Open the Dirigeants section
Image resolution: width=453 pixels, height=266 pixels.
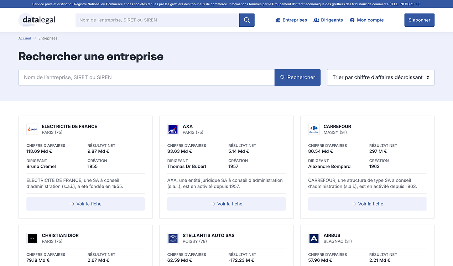[x=328, y=20]
